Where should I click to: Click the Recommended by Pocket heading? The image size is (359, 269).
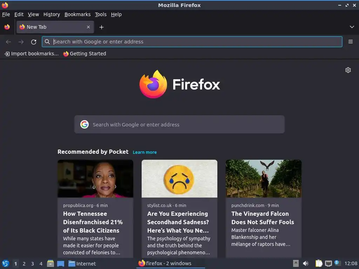pyautogui.click(x=93, y=152)
